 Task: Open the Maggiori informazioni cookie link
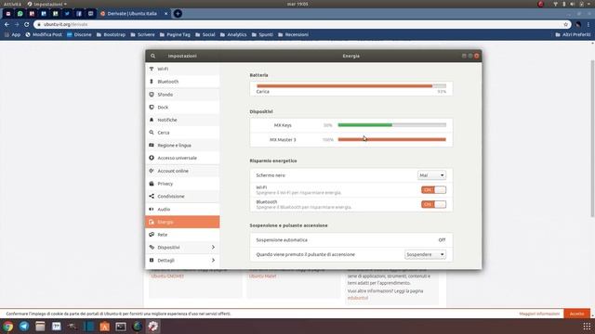(x=539, y=314)
